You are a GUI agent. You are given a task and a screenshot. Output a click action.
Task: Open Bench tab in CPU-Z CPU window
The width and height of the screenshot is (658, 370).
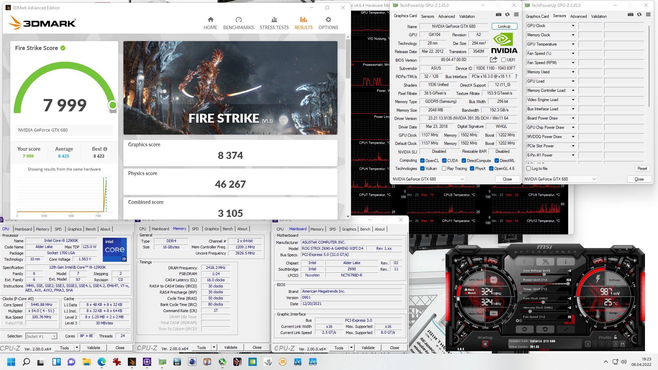tap(90, 229)
